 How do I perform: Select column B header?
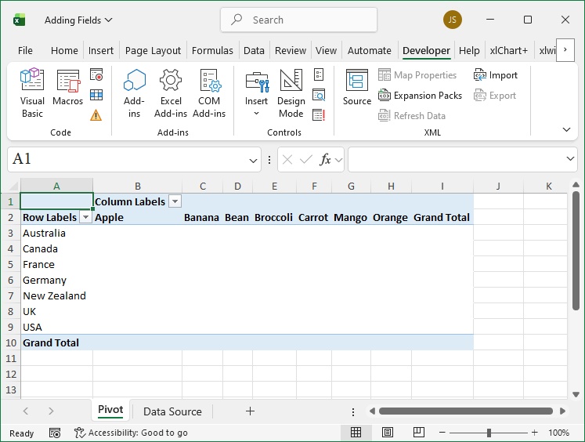[137, 186]
